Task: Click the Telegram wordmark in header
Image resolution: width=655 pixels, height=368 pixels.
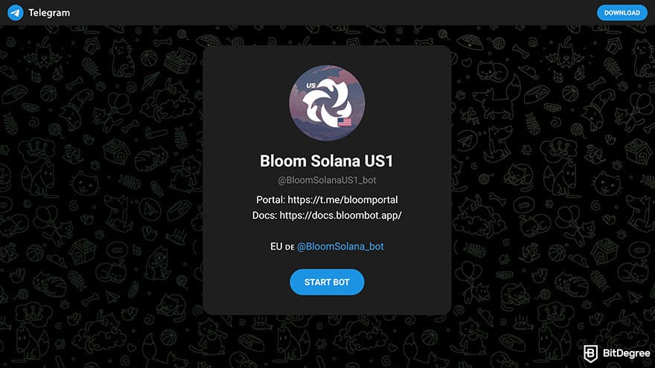Action: tap(49, 13)
